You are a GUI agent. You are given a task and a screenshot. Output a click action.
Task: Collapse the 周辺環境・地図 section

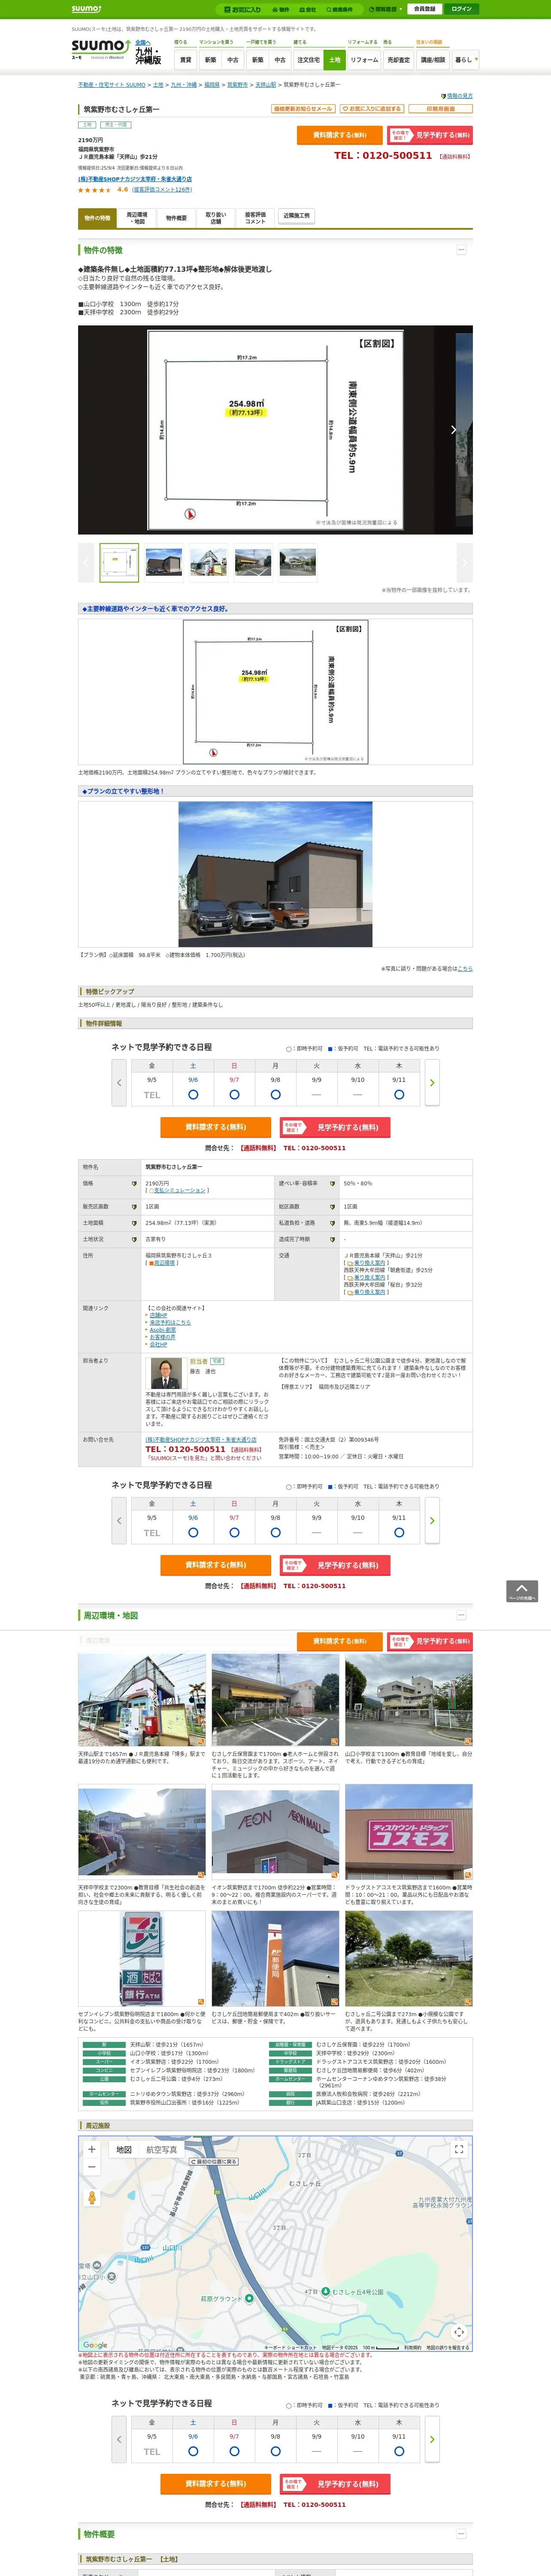pos(461,1615)
